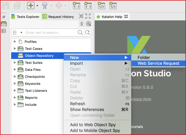Select the Include folder icon
Image resolution: width=186 pixels, height=135 pixels.
pyautogui.click(x=20, y=105)
